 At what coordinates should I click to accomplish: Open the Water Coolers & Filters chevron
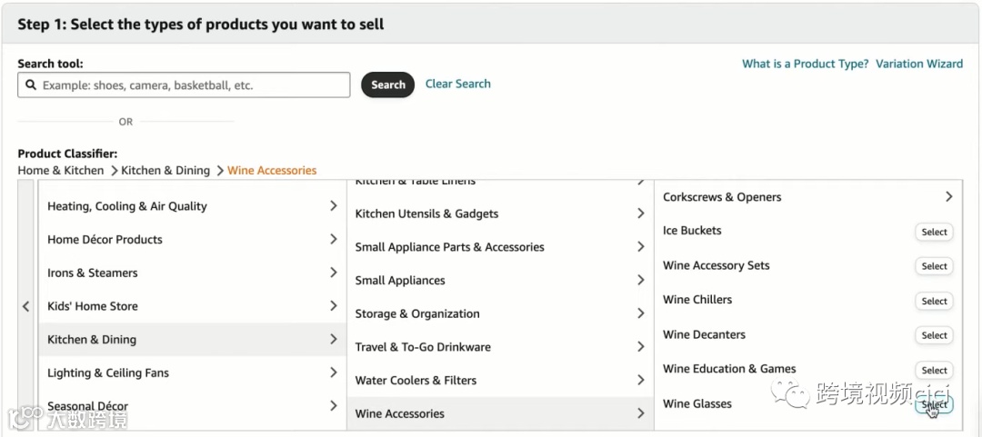point(641,380)
